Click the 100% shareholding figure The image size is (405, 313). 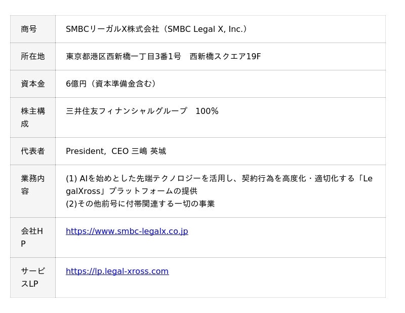pyautogui.click(x=207, y=111)
